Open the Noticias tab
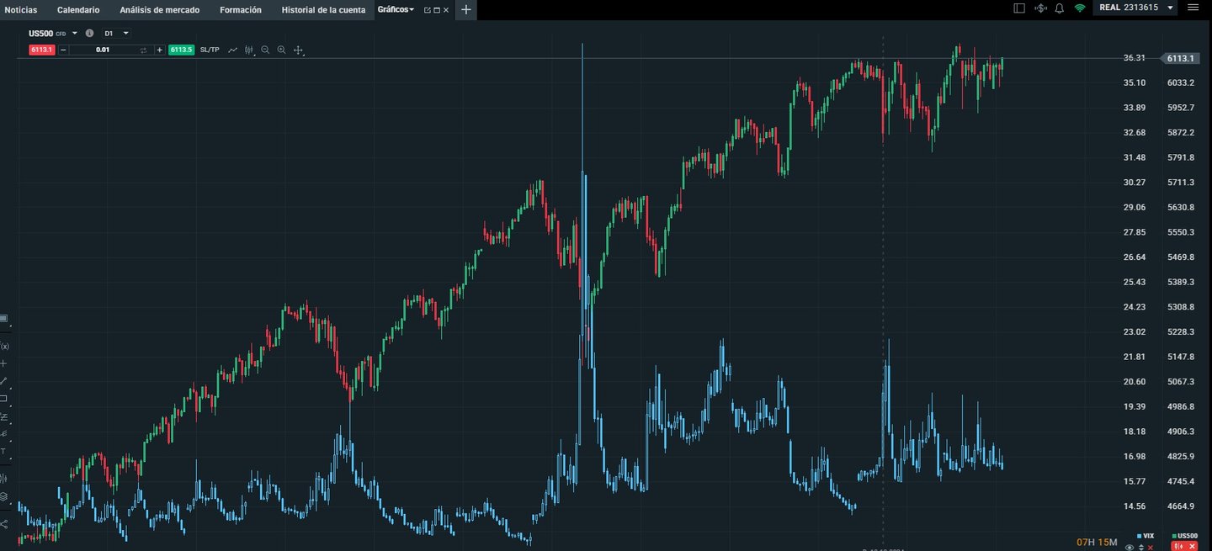The height and width of the screenshot is (551, 1212). coord(20,9)
